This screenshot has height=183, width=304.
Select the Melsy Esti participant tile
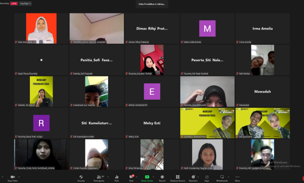coord(152,123)
